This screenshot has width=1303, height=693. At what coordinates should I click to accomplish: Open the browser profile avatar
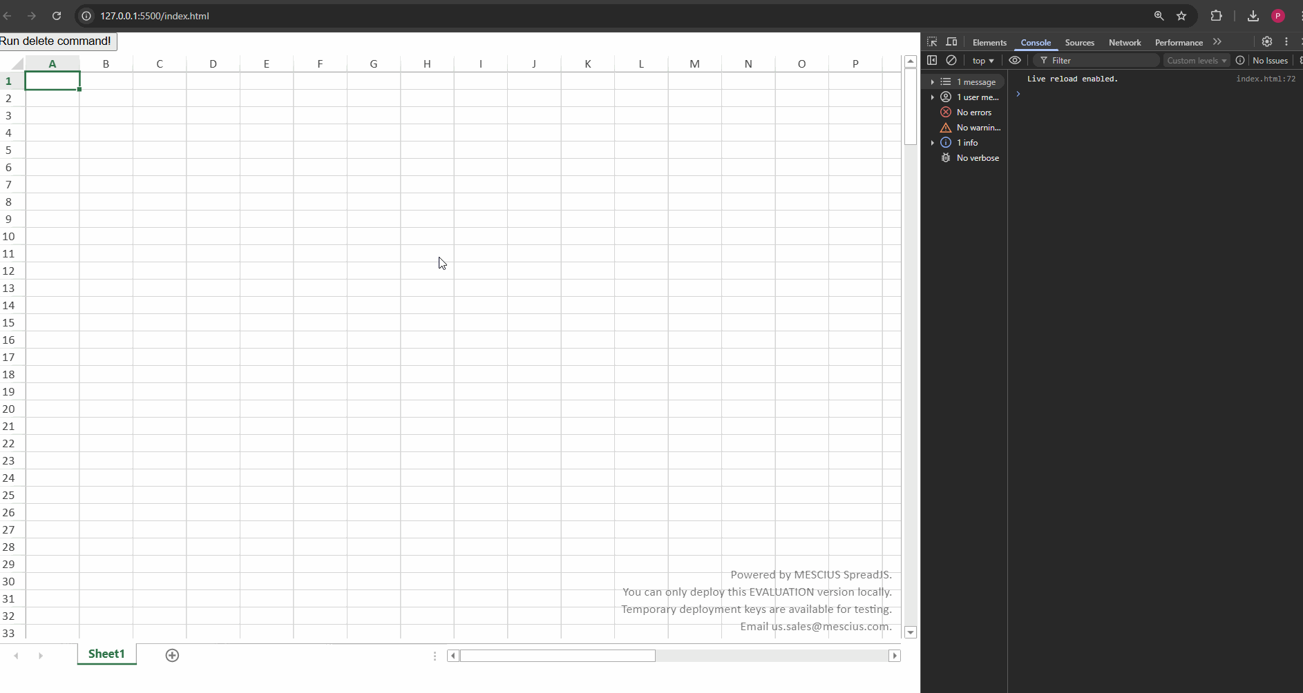pyautogui.click(x=1278, y=15)
